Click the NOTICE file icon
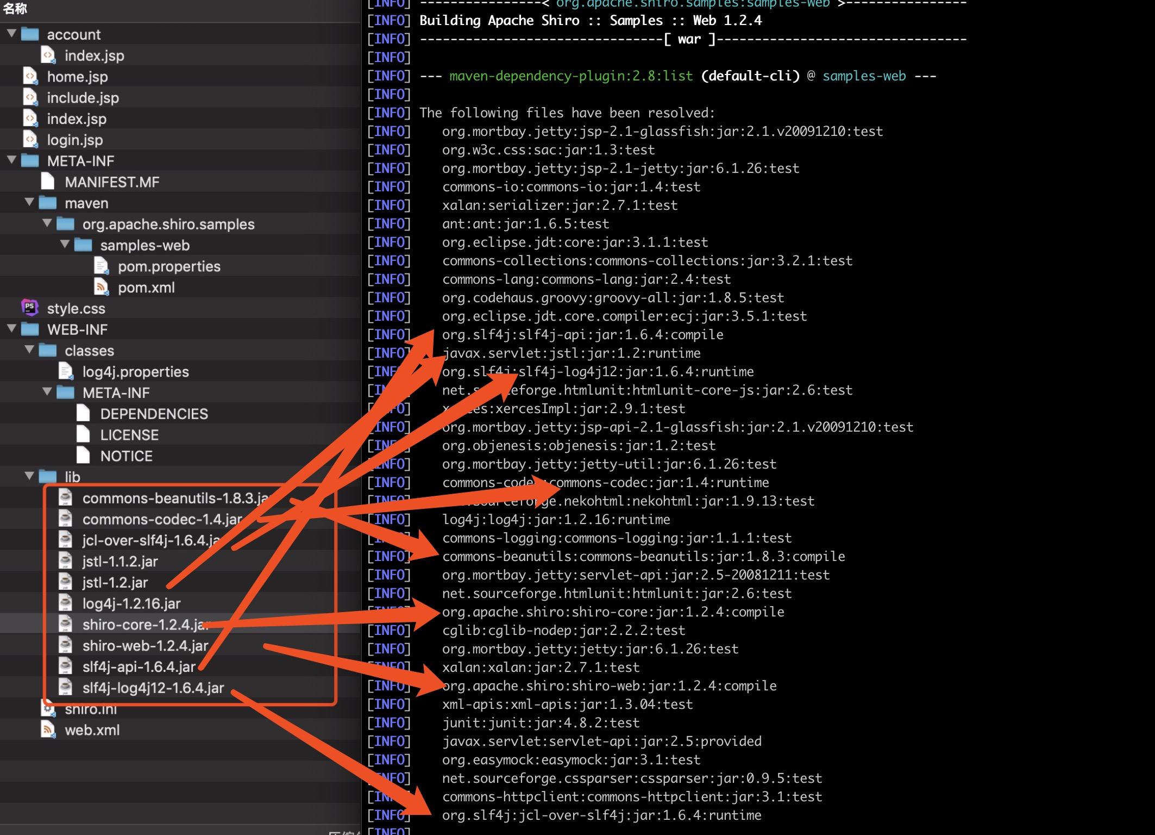1155x835 pixels. point(83,456)
